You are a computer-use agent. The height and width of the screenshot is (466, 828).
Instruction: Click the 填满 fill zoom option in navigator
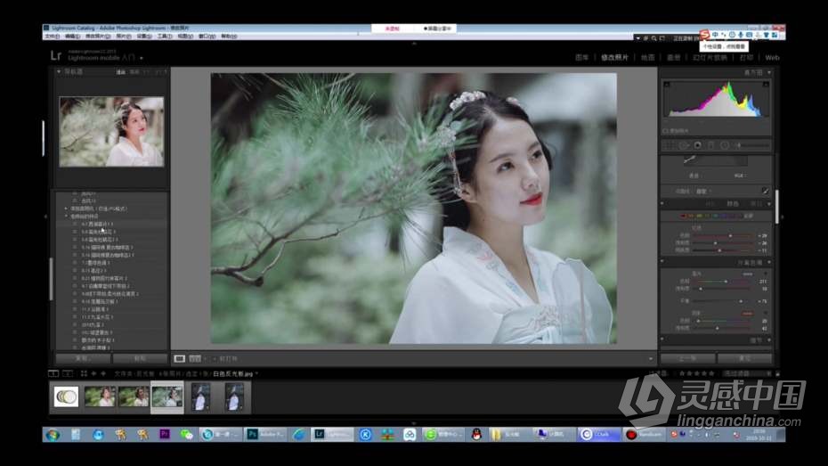pyautogui.click(x=134, y=72)
